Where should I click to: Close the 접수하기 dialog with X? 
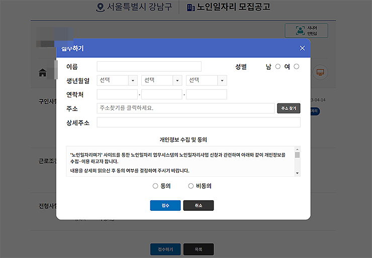tap(302, 48)
